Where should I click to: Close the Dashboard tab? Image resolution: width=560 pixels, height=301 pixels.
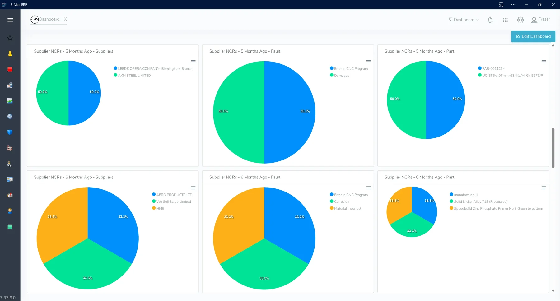coord(65,19)
